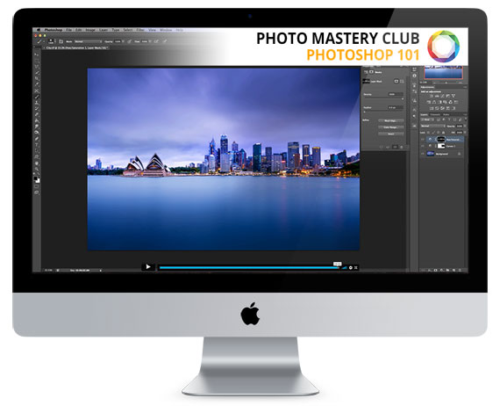Open the Brush Preset picker
Image resolution: width=500 pixels, height=406 pixels.
point(51,41)
